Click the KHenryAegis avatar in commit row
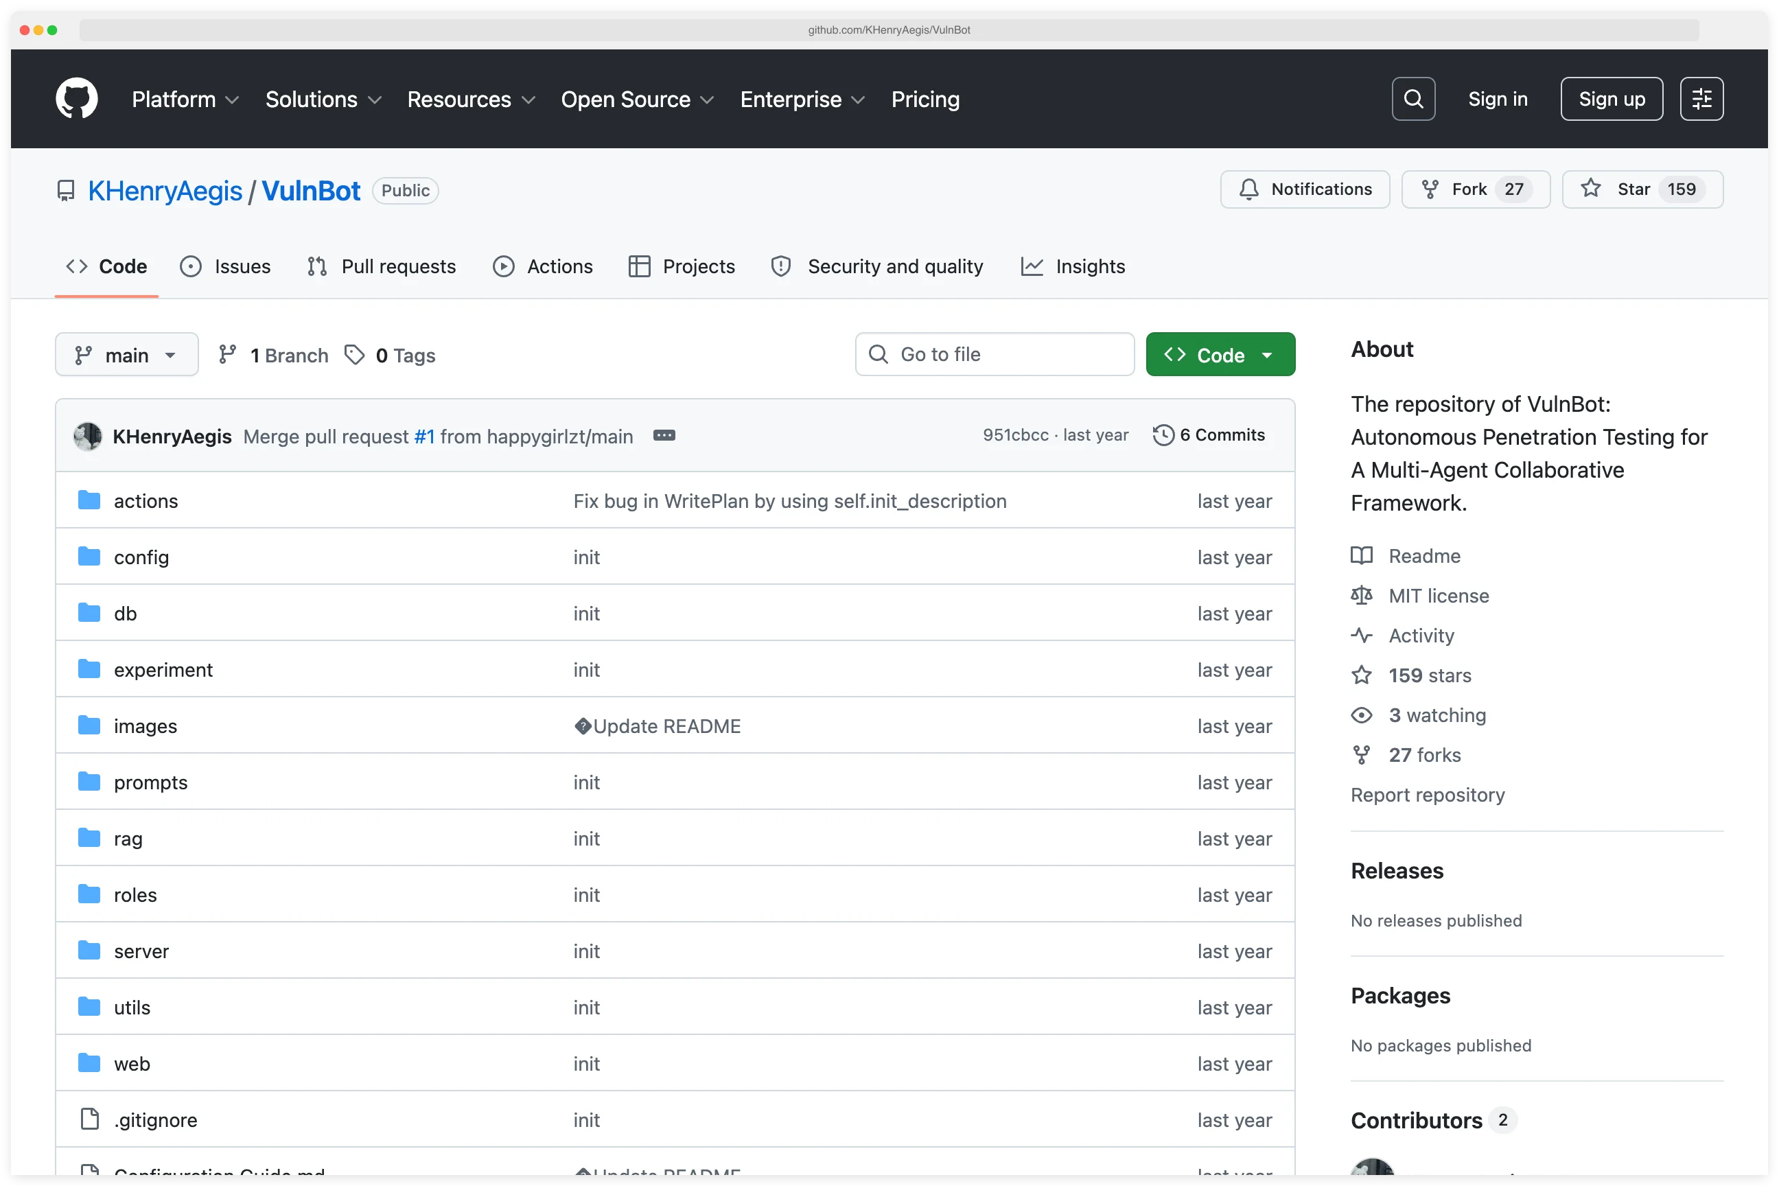 tap(88, 436)
